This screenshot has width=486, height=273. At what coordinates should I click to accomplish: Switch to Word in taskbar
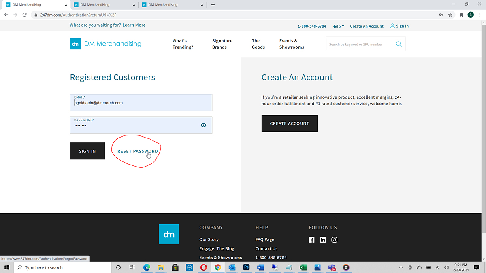(260, 267)
